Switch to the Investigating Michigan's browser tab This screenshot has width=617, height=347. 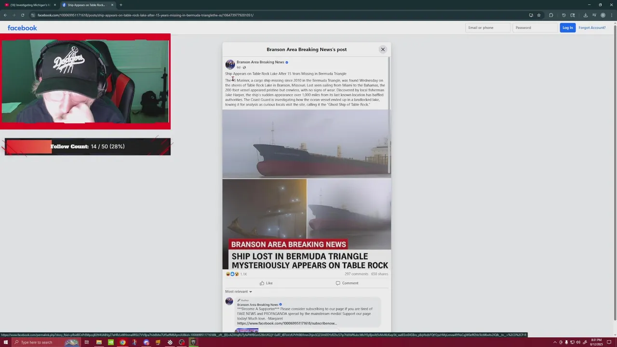[x=30, y=5]
